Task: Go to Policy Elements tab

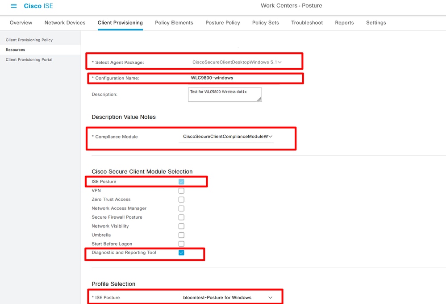Action: tap(174, 23)
